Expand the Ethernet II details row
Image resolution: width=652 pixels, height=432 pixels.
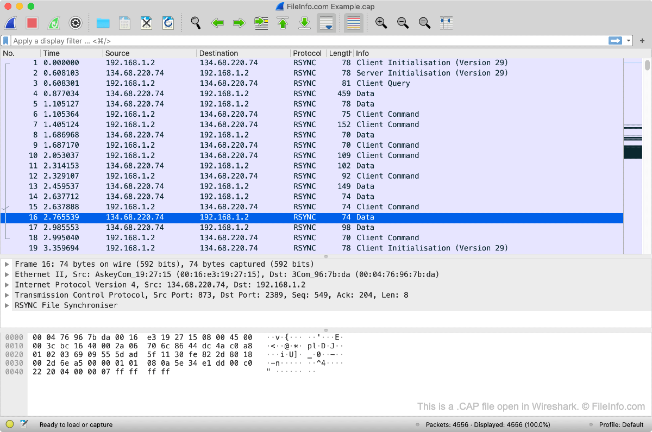(x=7, y=274)
